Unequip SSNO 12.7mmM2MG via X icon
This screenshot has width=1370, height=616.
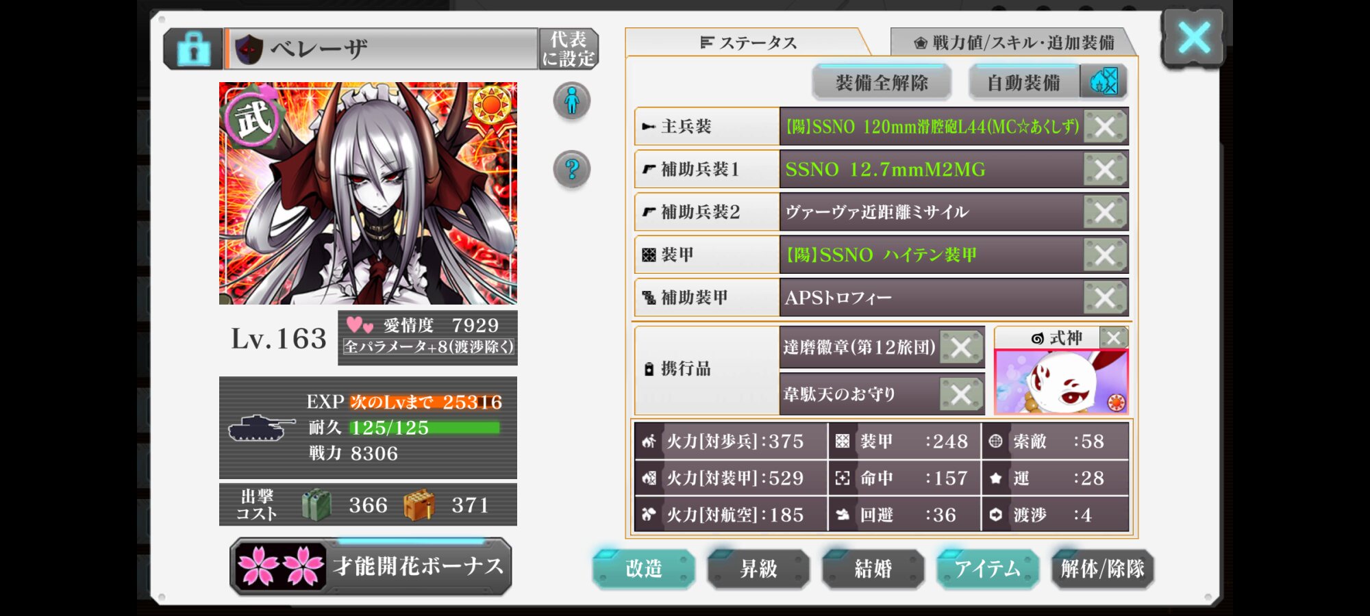1104,169
